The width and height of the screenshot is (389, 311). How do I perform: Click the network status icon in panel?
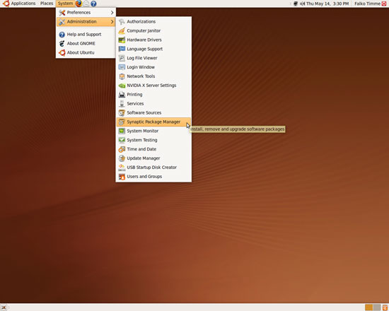click(x=296, y=4)
